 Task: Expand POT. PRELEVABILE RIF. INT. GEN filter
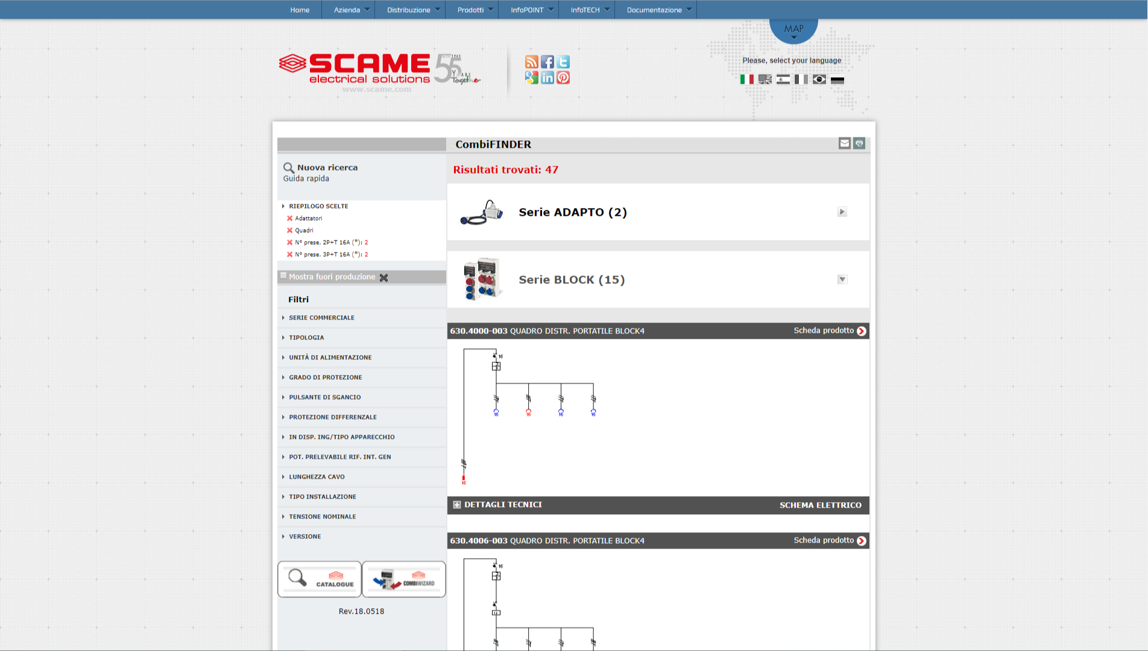[339, 457]
